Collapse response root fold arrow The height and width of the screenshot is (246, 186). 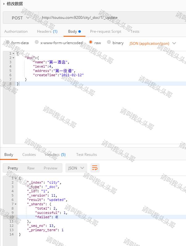coord(15,178)
